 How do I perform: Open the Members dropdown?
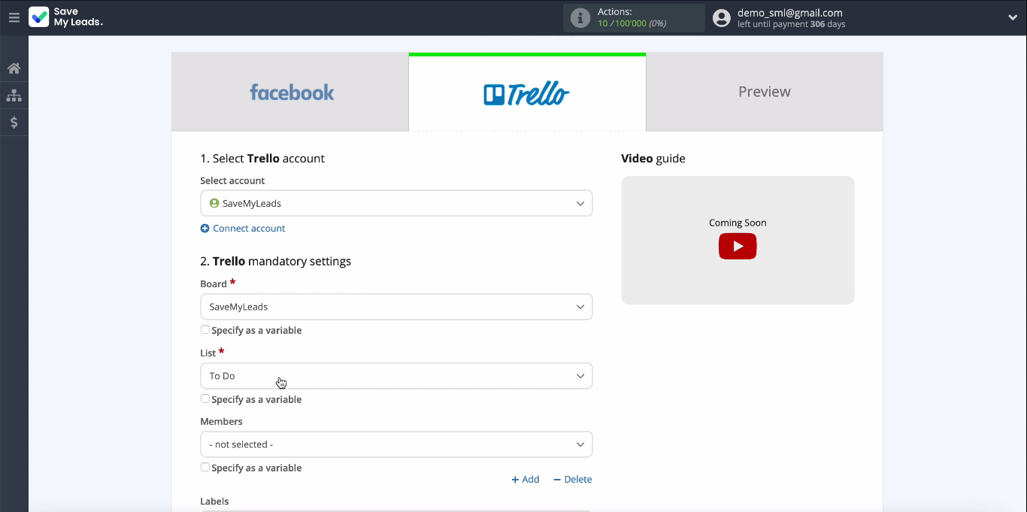396,444
